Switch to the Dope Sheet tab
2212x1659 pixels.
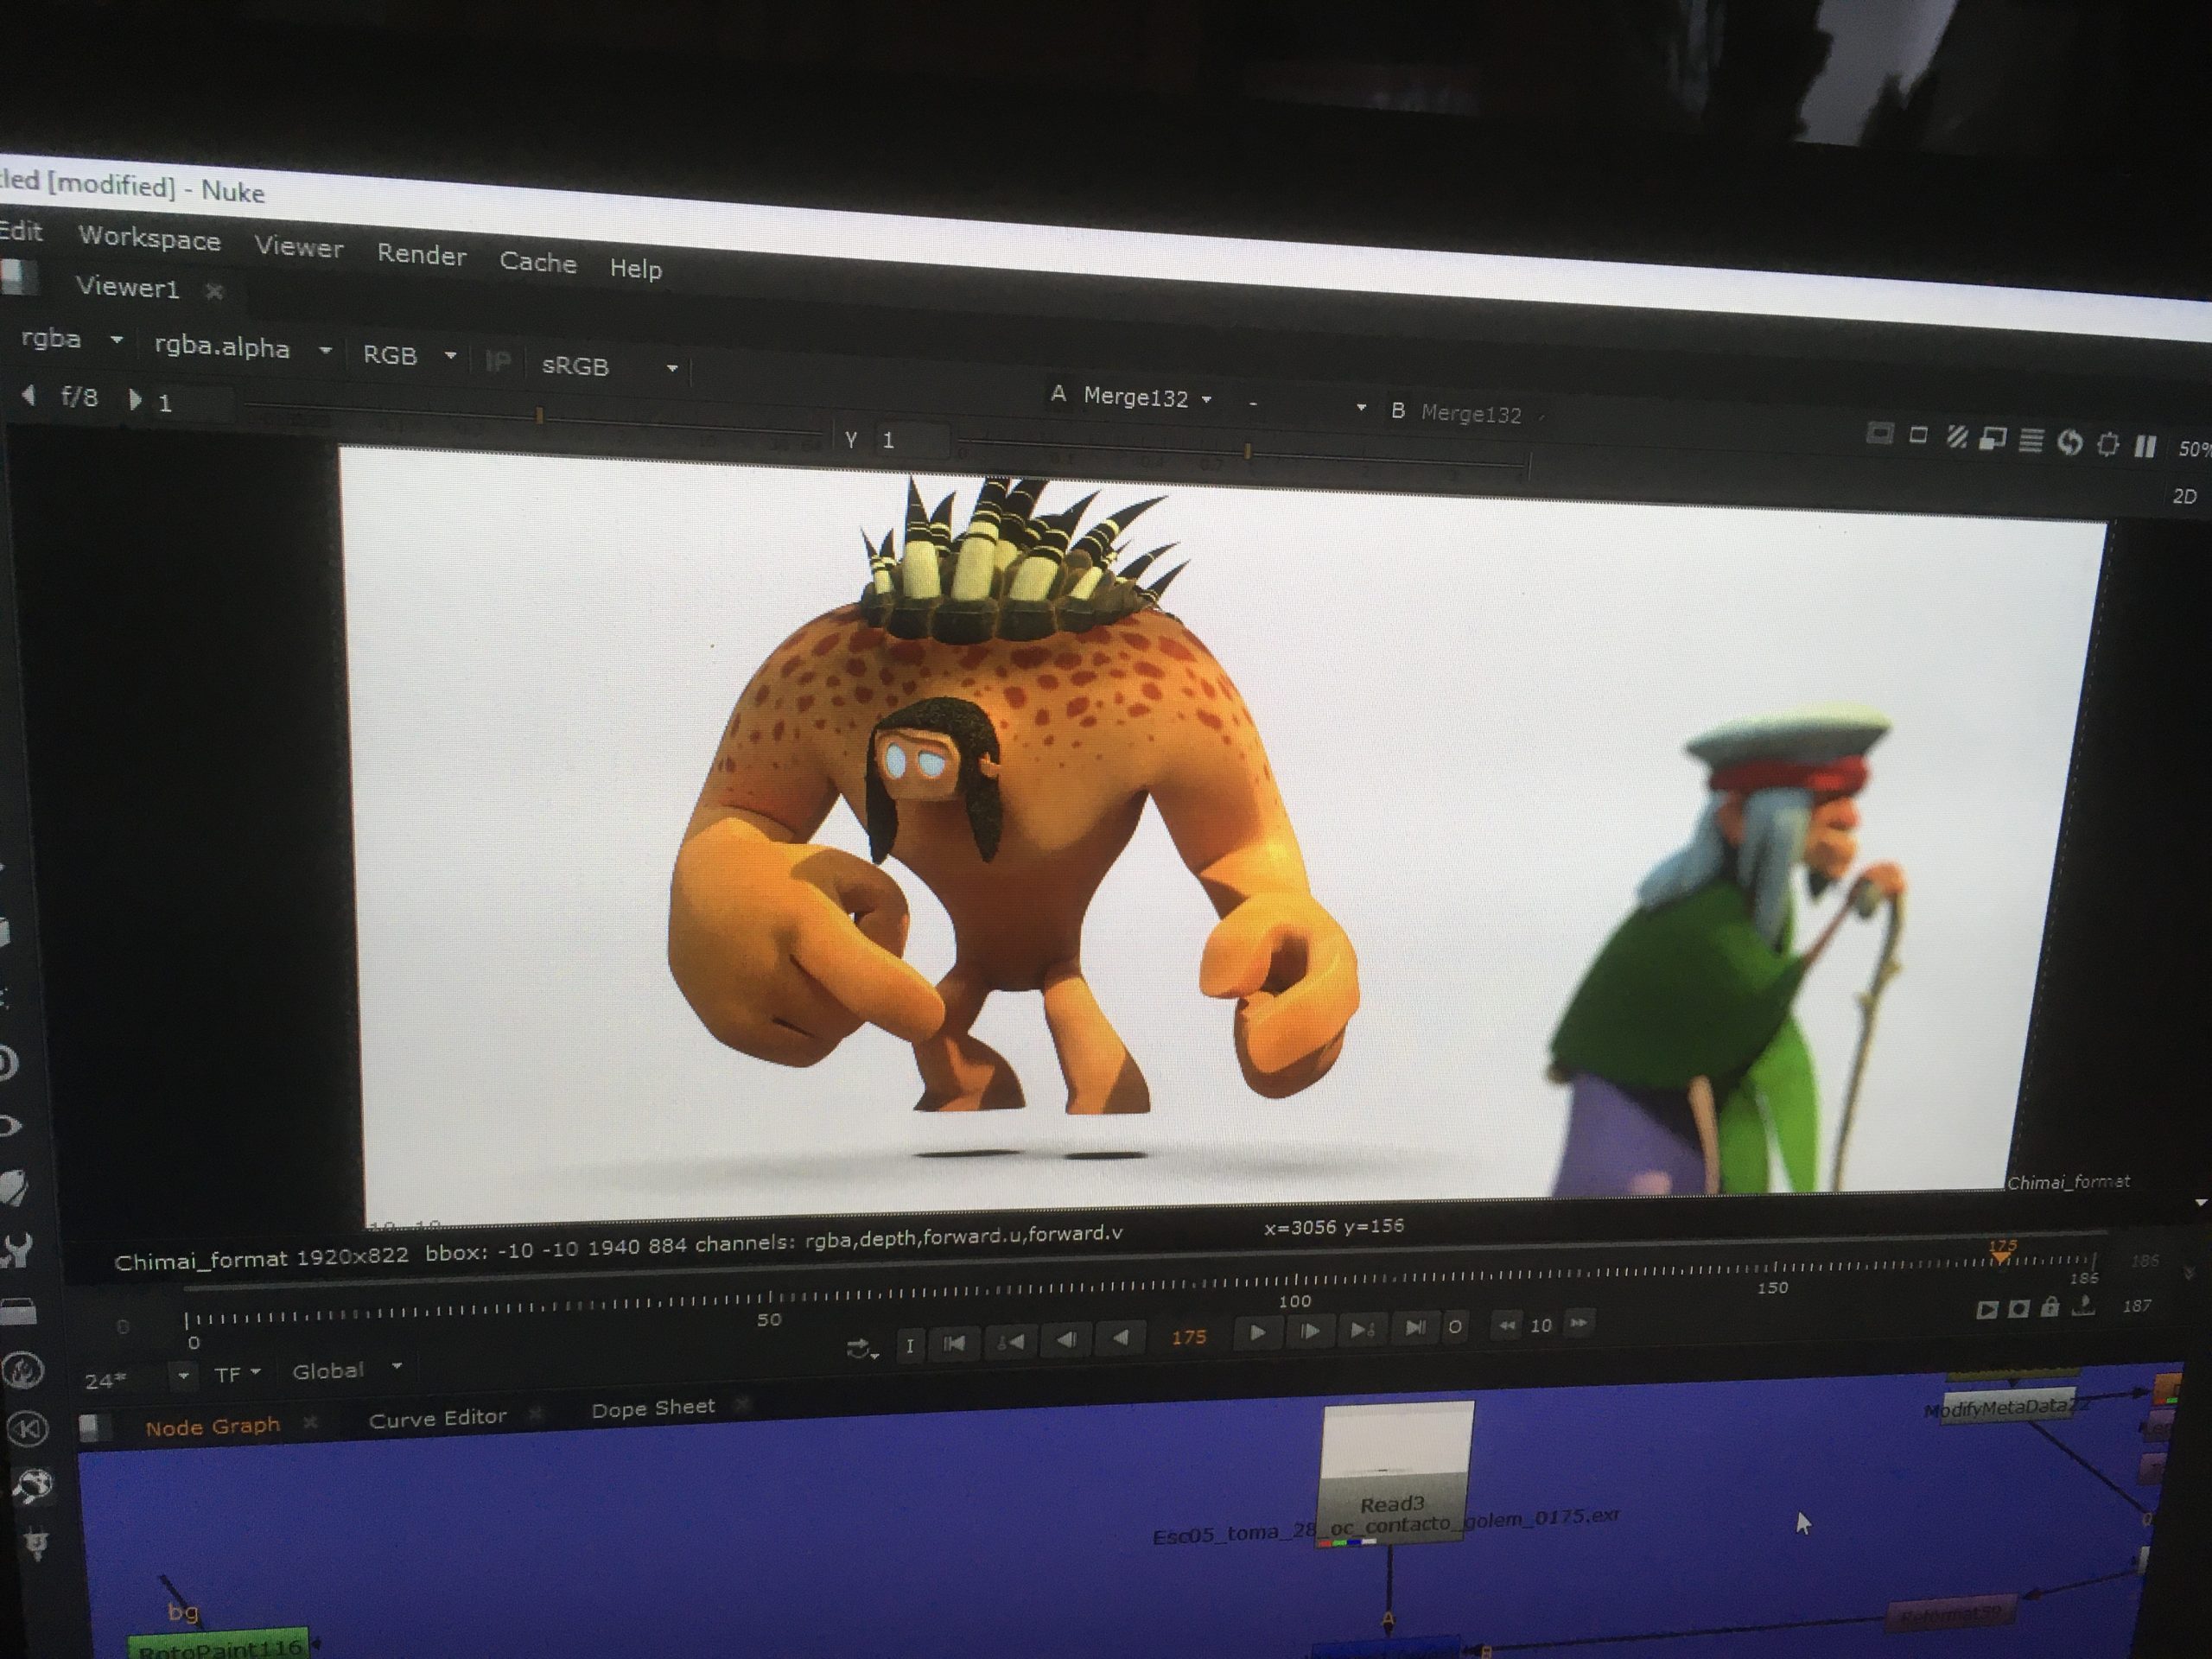pyautogui.click(x=653, y=1408)
